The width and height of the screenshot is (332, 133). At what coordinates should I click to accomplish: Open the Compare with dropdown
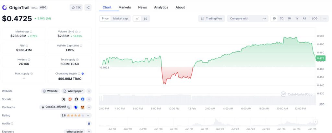(x=247, y=18)
